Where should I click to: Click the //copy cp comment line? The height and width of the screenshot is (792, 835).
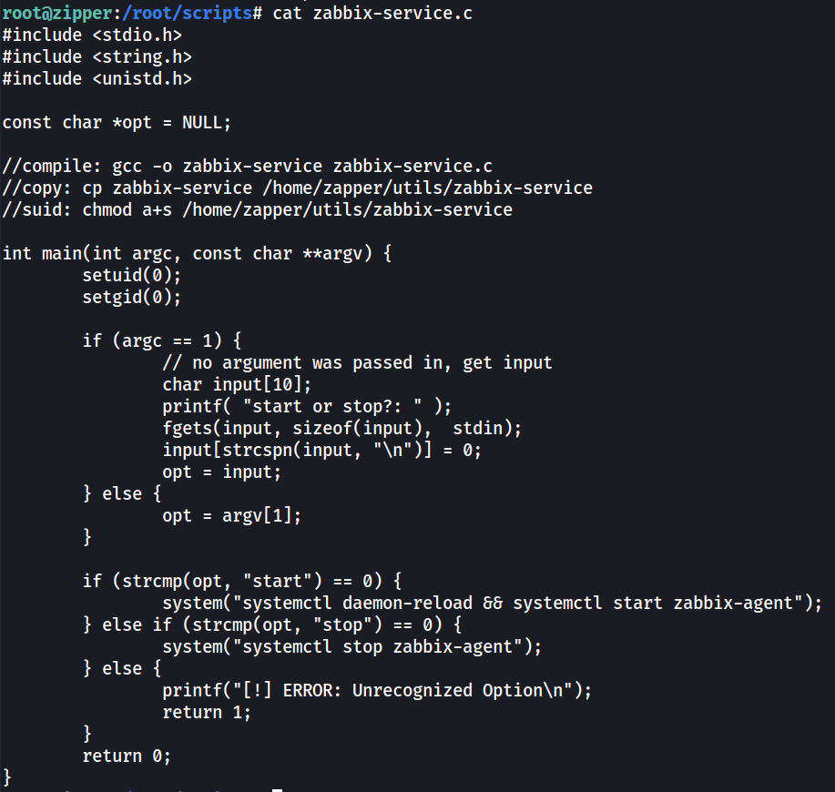tap(297, 188)
